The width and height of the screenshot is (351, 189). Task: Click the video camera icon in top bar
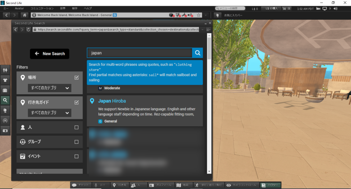318,9
